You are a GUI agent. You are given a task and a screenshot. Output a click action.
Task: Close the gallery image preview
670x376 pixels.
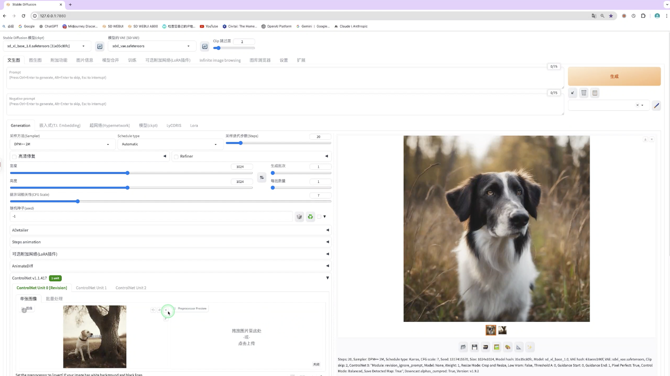651,139
